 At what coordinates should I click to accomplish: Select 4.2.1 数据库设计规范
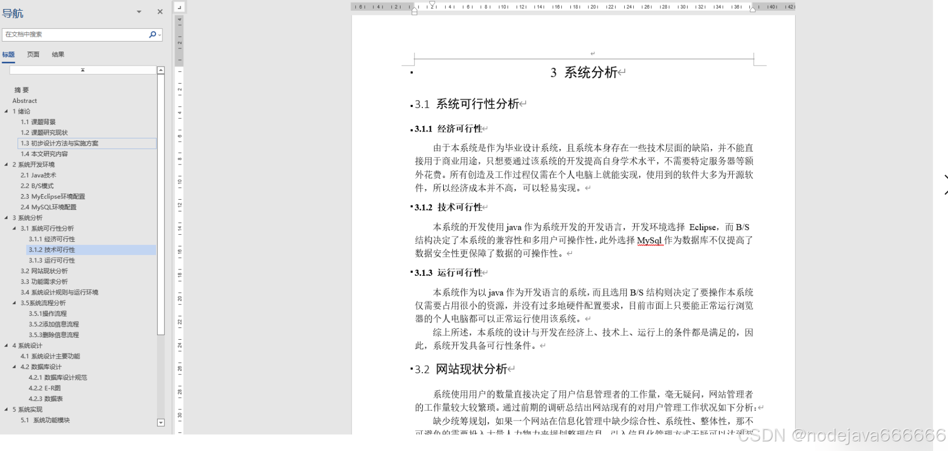pyautogui.click(x=58, y=378)
